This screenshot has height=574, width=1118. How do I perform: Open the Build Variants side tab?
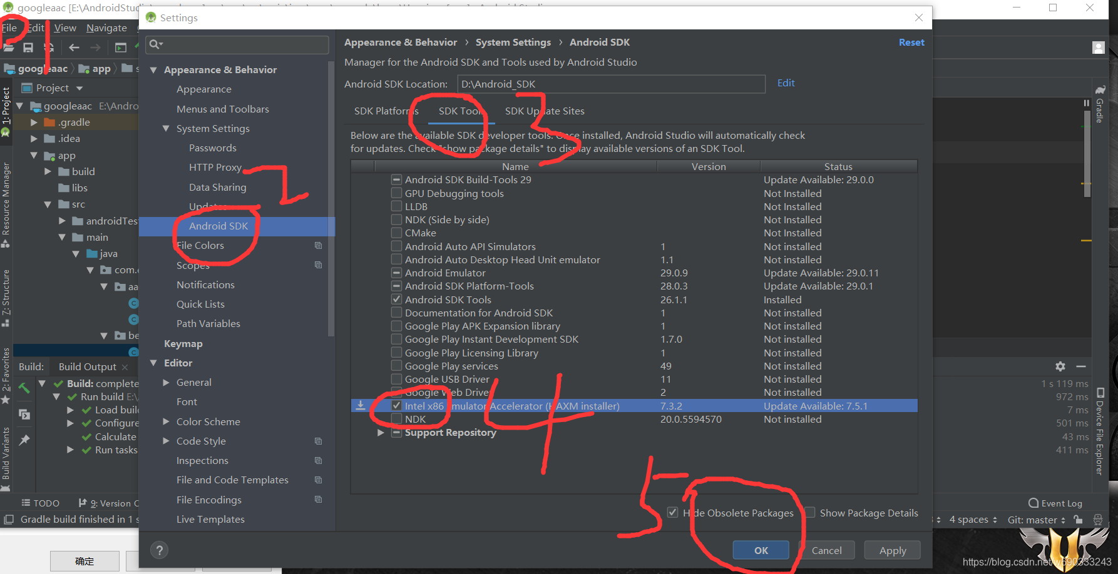[x=6, y=458]
